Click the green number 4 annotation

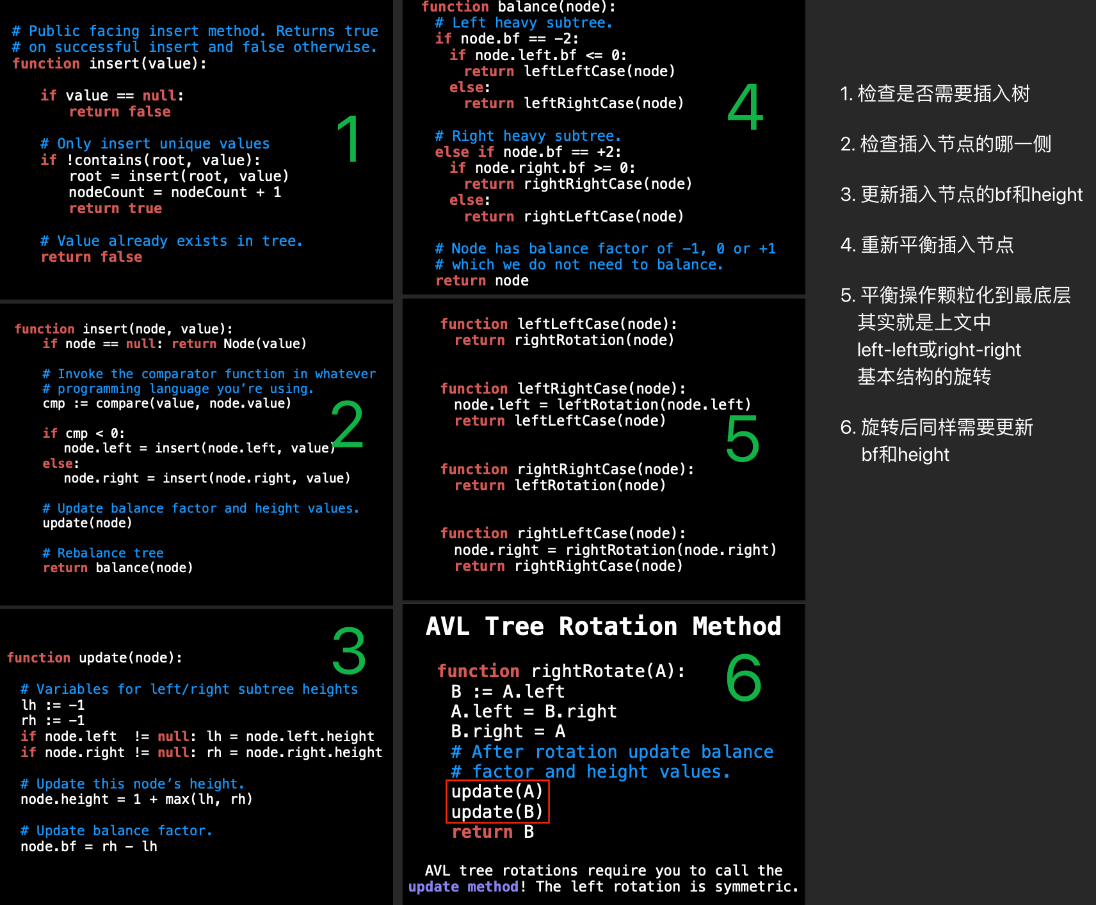click(745, 108)
